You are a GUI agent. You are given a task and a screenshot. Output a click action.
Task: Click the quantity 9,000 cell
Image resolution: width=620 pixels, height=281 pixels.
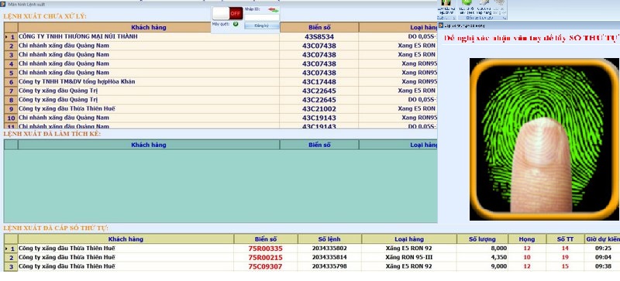[x=482, y=266]
